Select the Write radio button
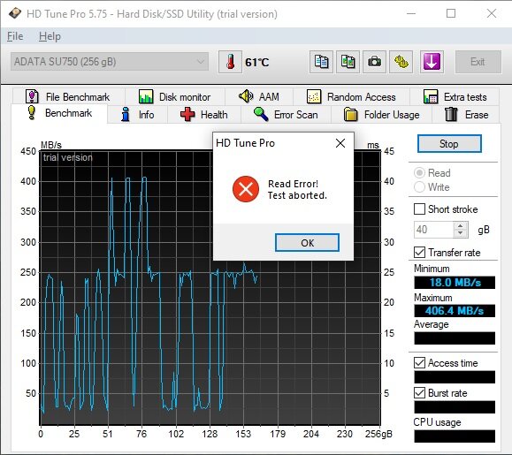The image size is (512, 455). tap(419, 187)
